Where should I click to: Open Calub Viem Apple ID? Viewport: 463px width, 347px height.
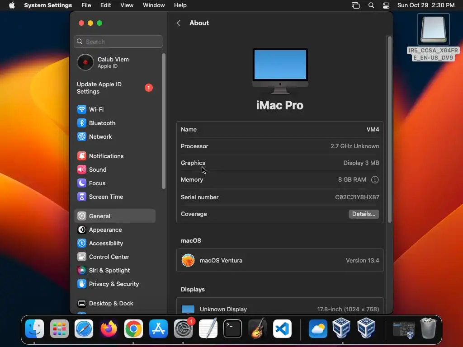click(115, 62)
